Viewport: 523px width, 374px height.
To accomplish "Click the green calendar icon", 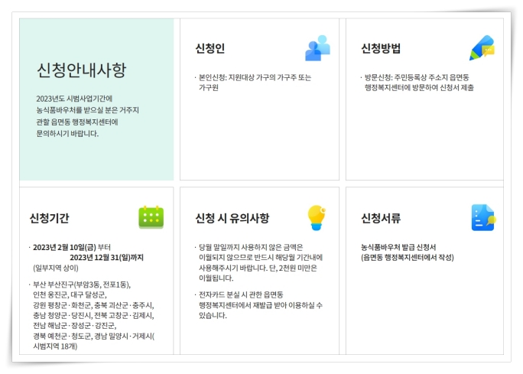I will 151,217.
